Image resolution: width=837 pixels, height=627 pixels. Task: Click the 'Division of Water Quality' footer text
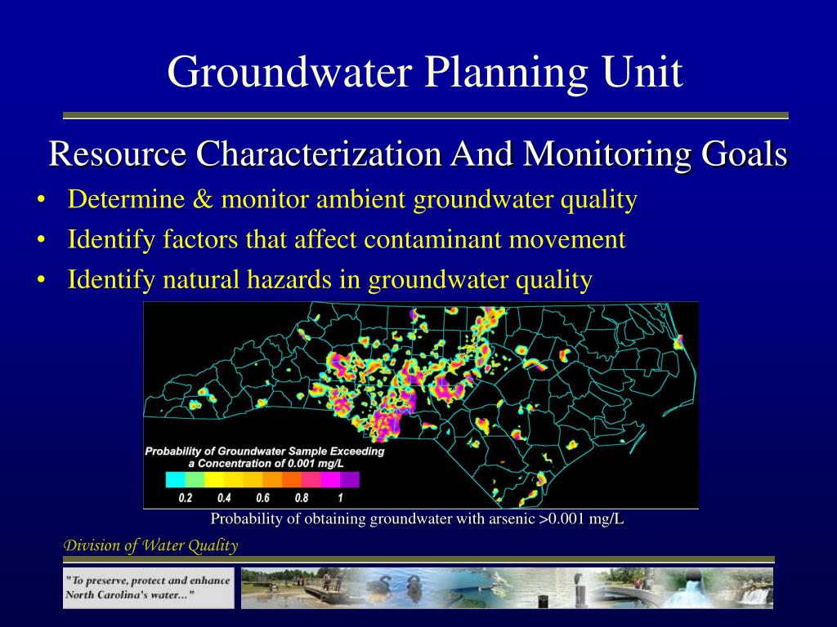pos(150,545)
